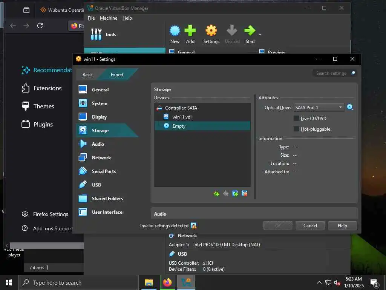Click the VirtualBox taskbar icon
Screen dimensions: 386x290
tap(185, 282)
